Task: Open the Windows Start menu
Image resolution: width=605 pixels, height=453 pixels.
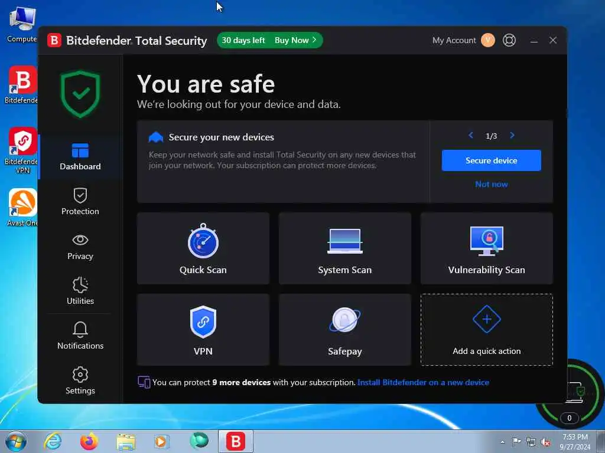Action: (16, 441)
